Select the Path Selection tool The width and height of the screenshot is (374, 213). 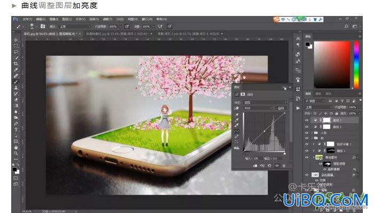point(16,135)
